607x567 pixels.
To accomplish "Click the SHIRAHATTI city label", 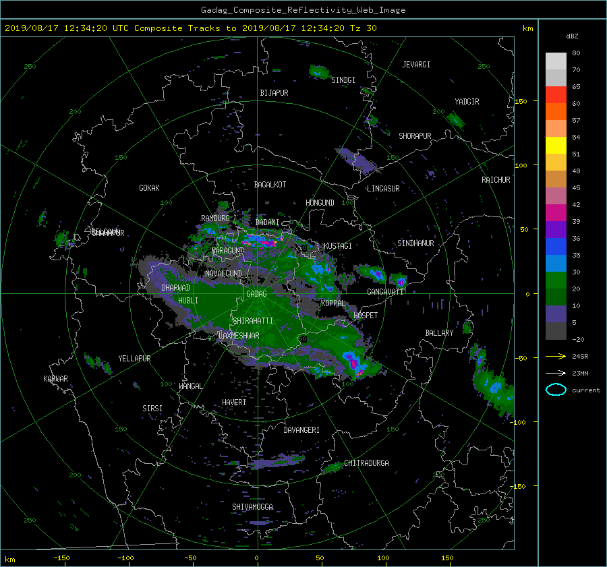I will pyautogui.click(x=253, y=321).
